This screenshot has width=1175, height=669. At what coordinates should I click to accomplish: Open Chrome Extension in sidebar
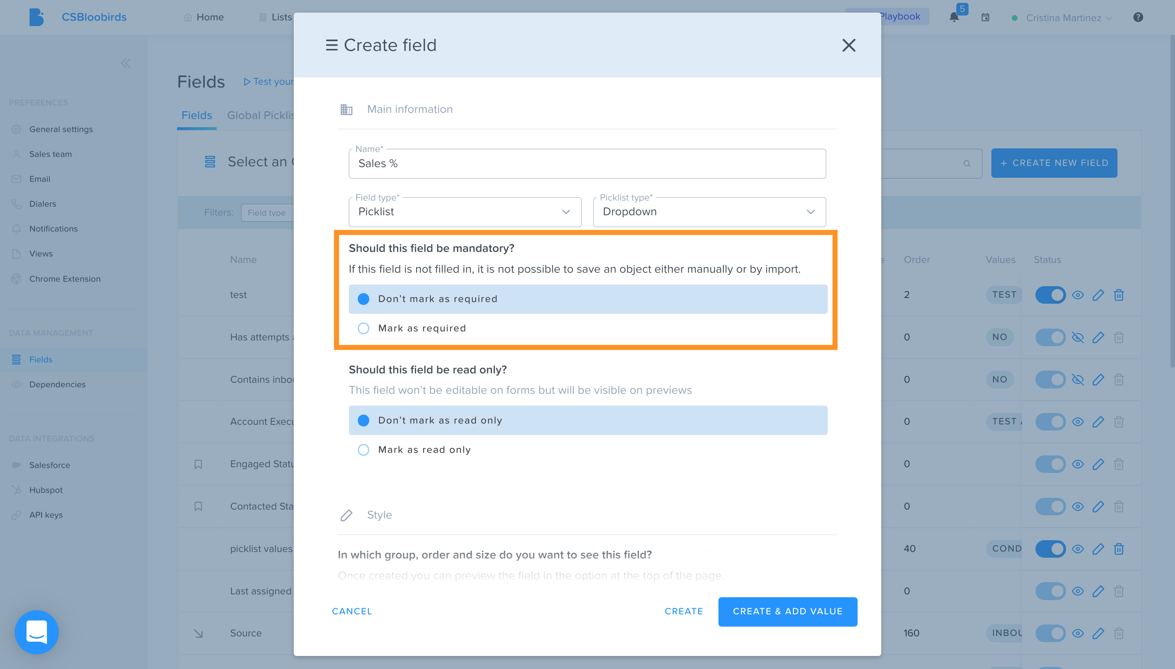pos(64,279)
